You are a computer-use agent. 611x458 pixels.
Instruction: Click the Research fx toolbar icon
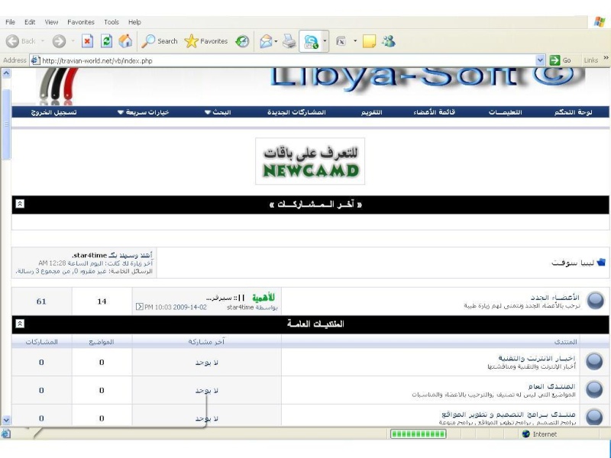click(341, 41)
